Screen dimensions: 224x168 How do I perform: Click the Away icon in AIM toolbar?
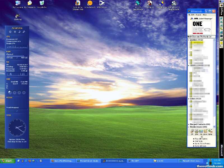206,131
